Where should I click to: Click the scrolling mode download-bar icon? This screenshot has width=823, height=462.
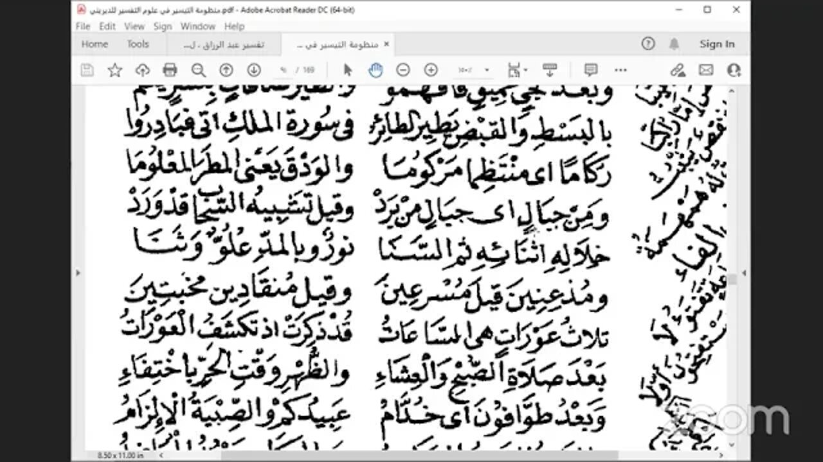point(550,71)
